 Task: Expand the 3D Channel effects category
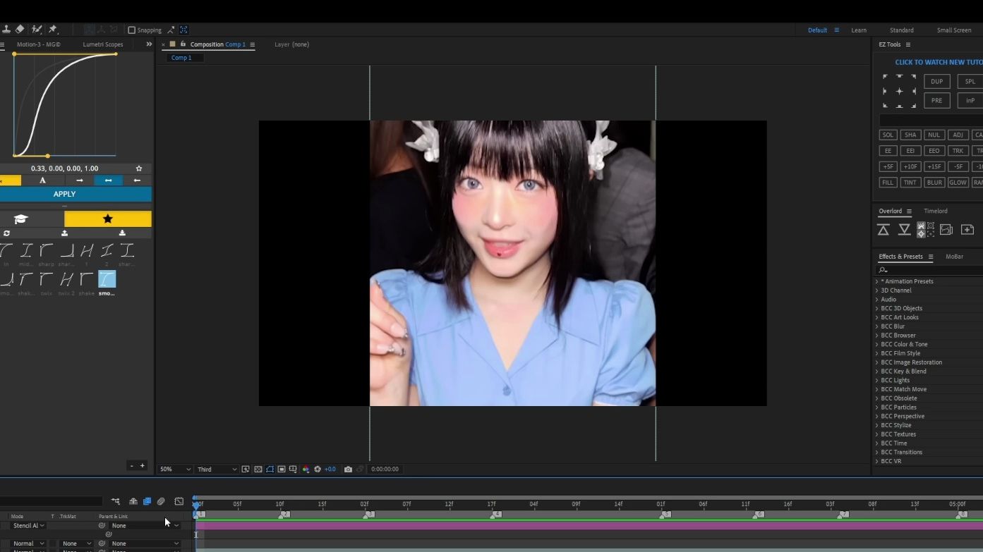click(x=877, y=290)
